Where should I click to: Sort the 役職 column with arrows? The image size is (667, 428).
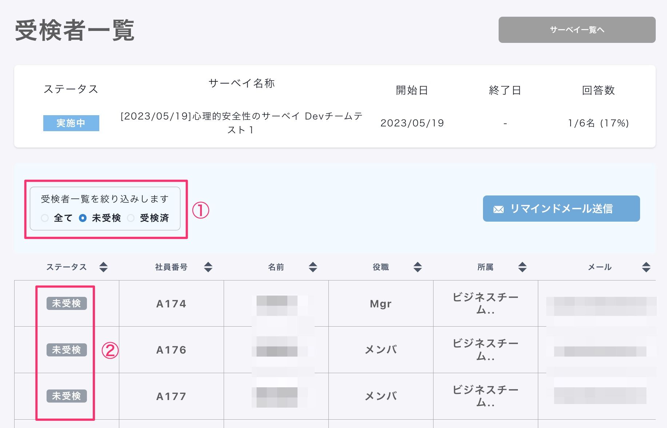pyautogui.click(x=418, y=267)
